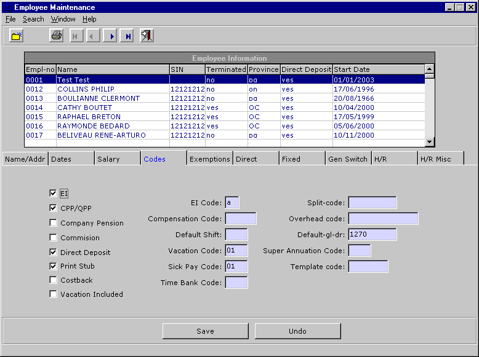Click the open folder toolbar icon
Screen dimensions: 479x357
[16, 36]
